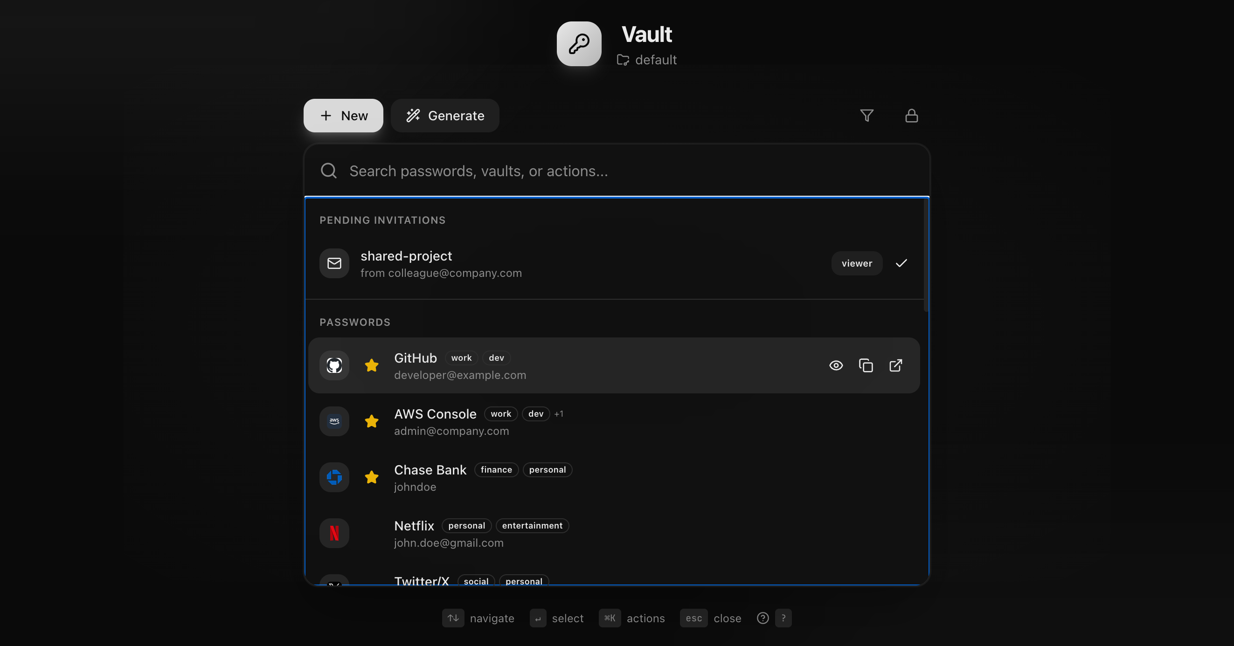
Task: Toggle the GitHub favorite star
Action: [372, 365]
